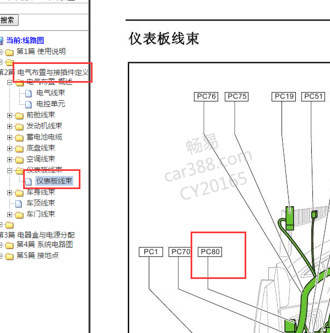
Task: Expand 第5篇 接地点 node
Action: 1,256
